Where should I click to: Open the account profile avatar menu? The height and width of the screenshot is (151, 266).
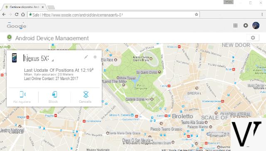pyautogui.click(x=256, y=26)
